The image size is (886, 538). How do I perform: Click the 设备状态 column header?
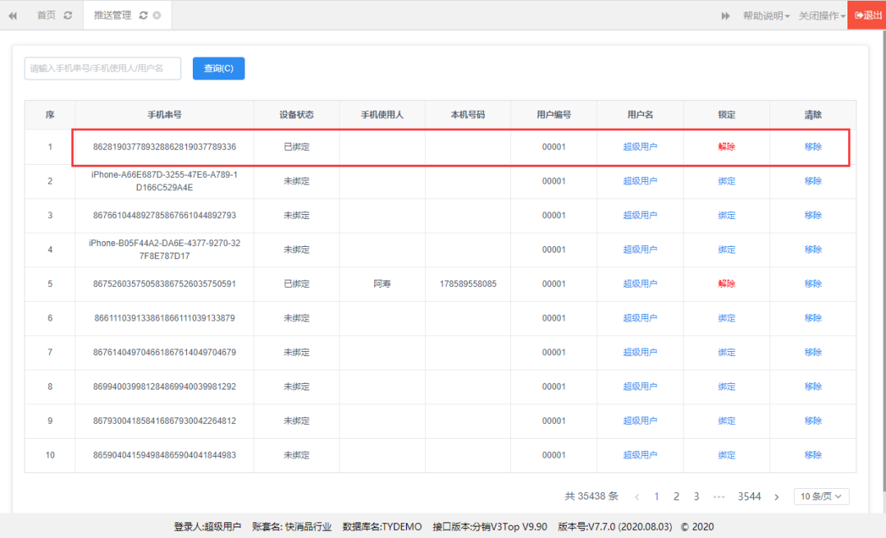(297, 115)
